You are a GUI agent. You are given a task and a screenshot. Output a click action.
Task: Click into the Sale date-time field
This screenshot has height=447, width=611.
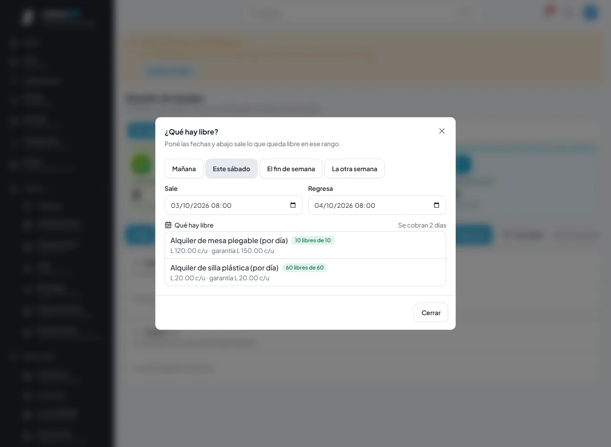(233, 205)
